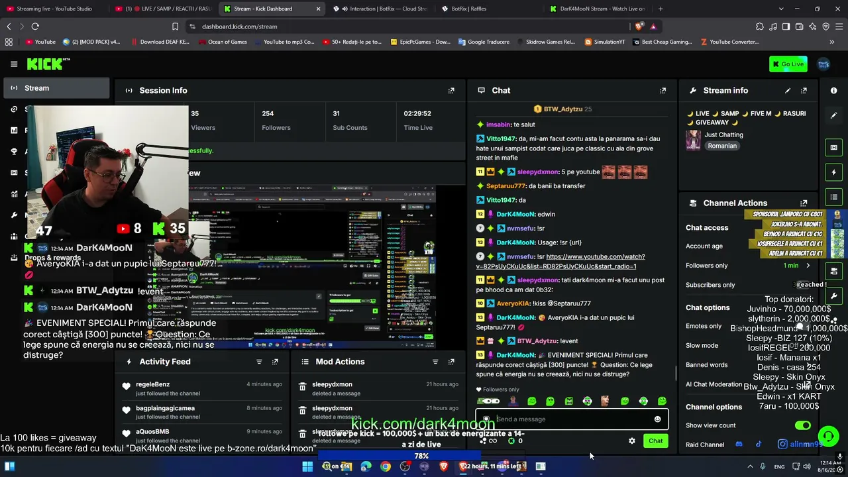This screenshot has width=848, height=477.
Task: Click the Time Live value 02:29:52
Action: 417,113
